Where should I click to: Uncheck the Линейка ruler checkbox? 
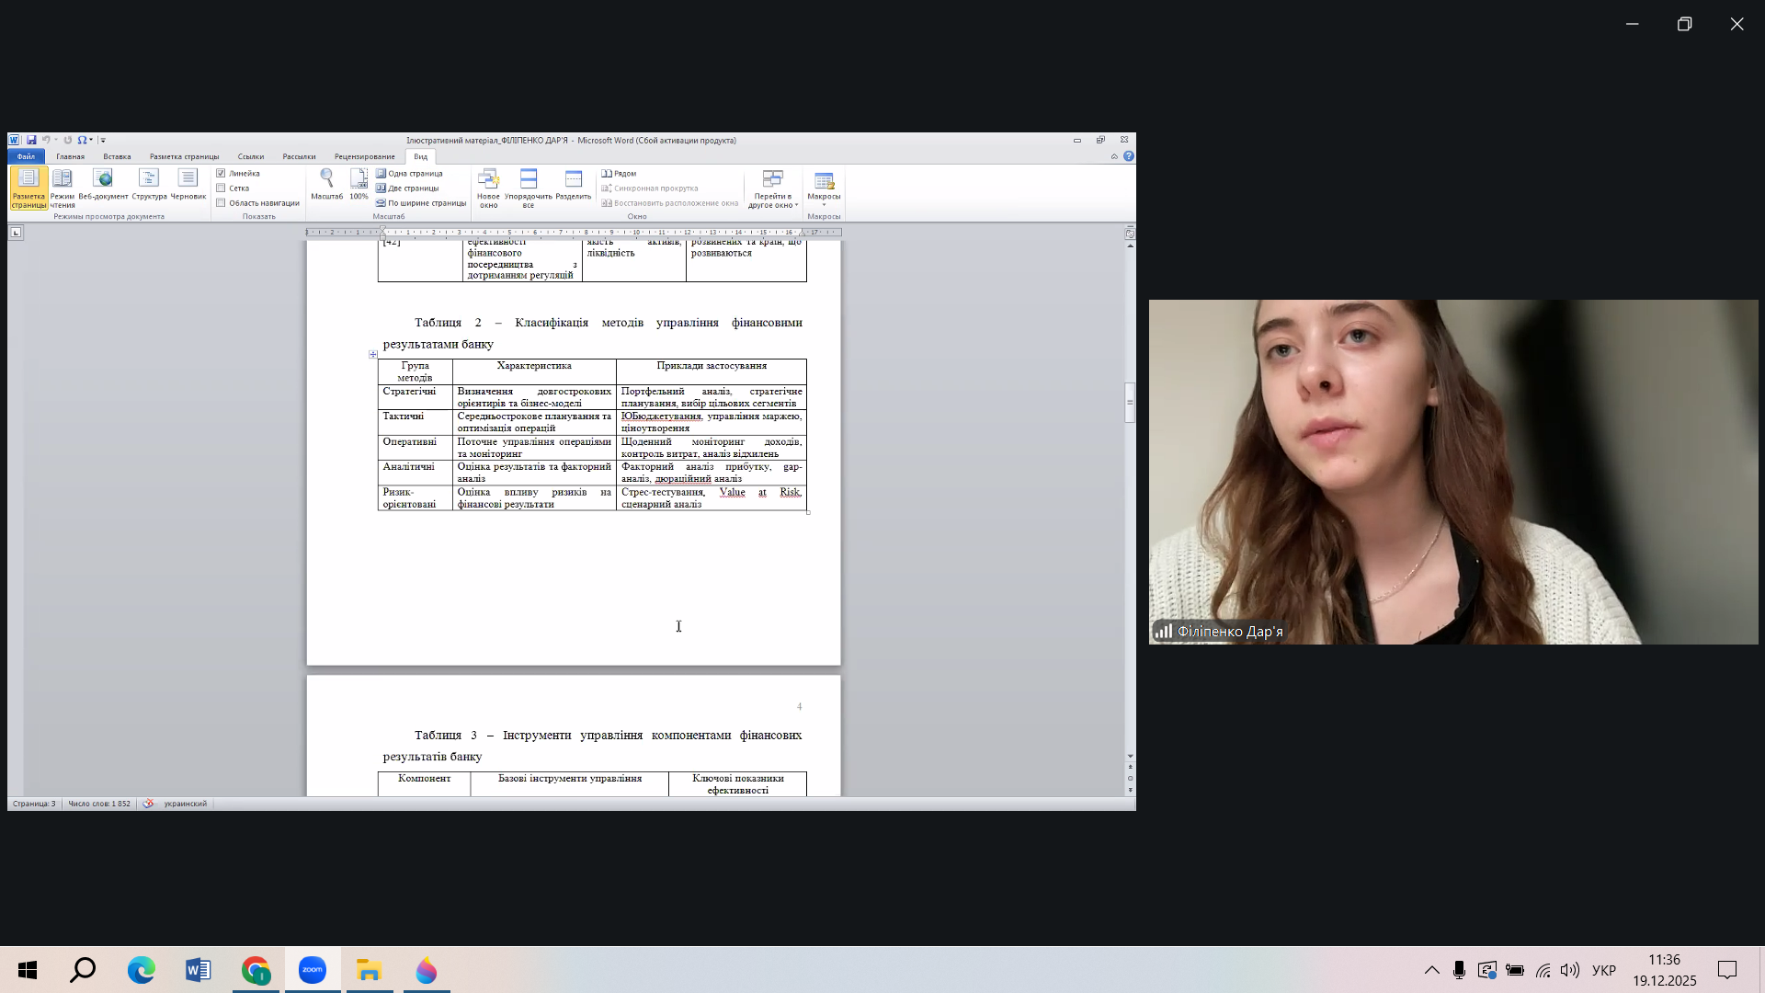tap(221, 173)
